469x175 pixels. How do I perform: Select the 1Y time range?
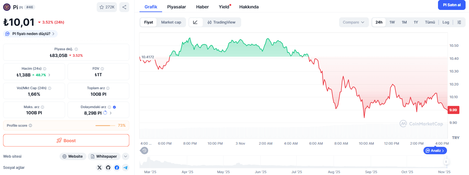point(416,22)
